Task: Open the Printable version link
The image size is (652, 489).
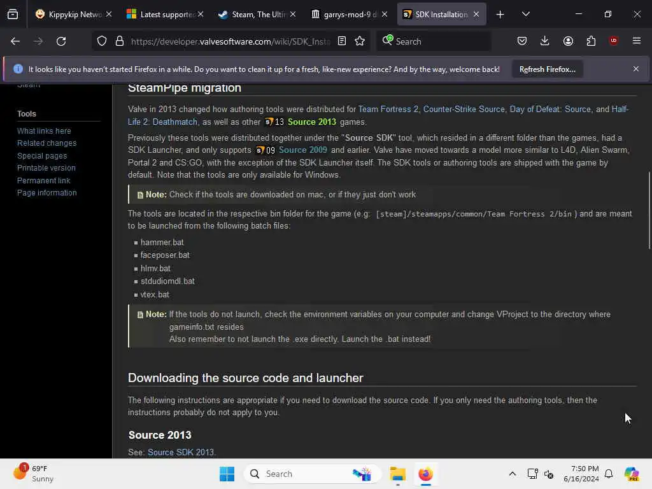Action: 46,168
